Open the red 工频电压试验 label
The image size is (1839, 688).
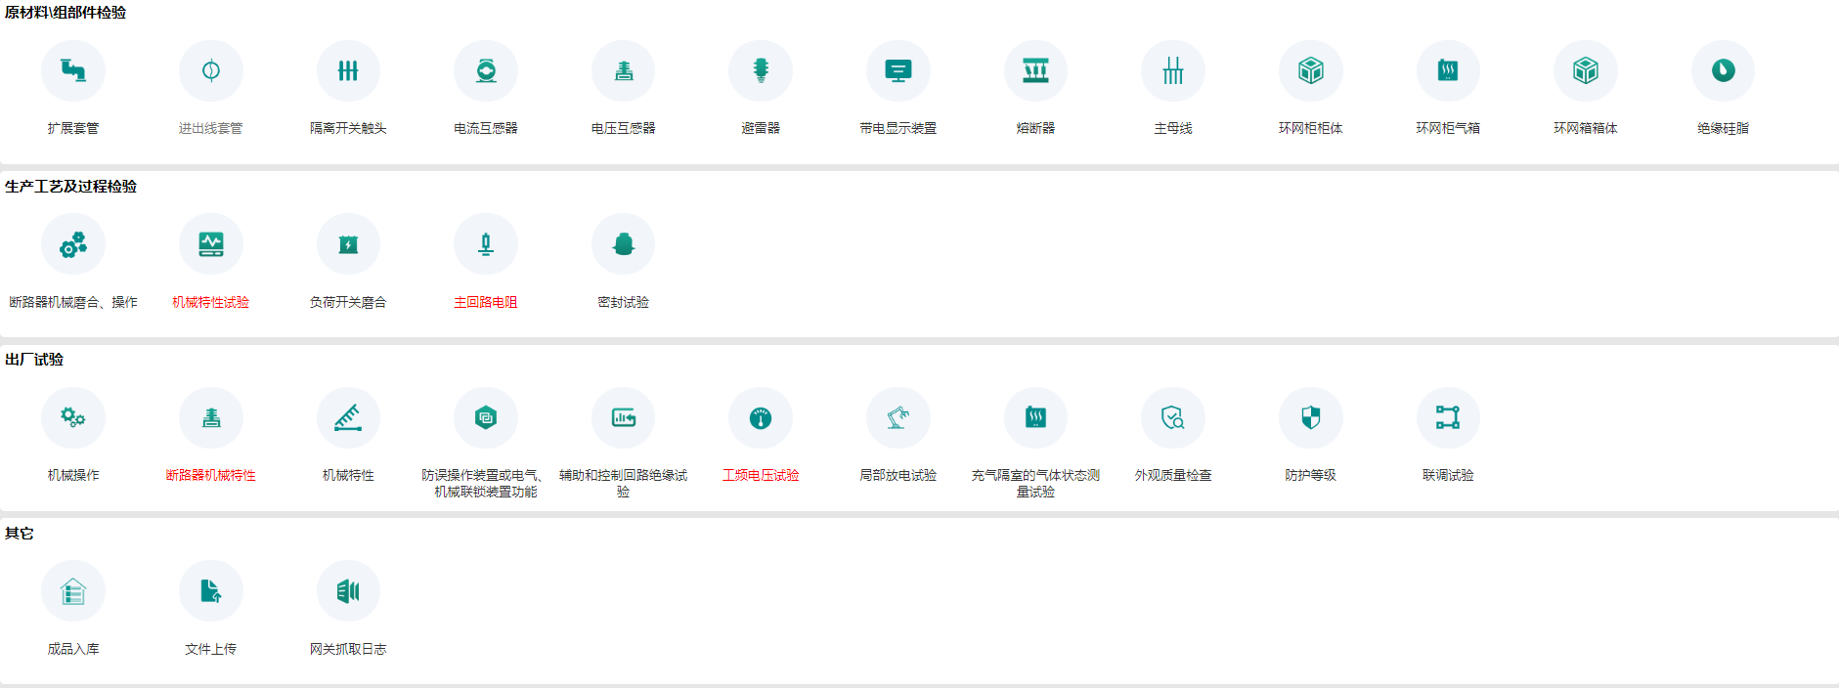point(761,476)
